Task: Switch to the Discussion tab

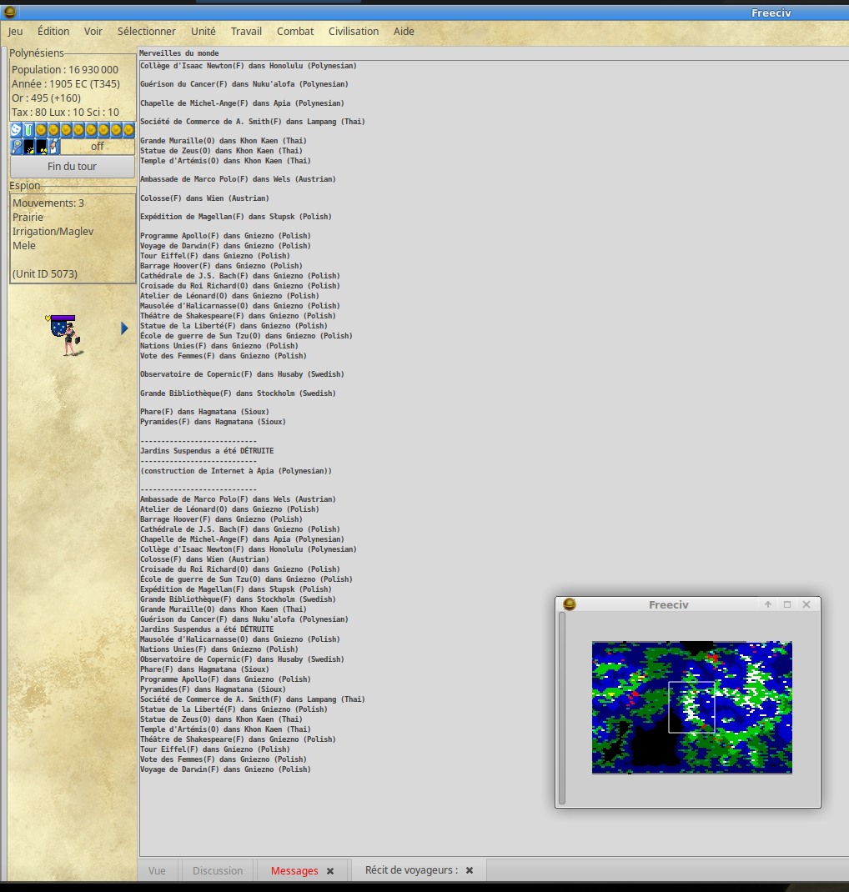Action: [x=218, y=870]
